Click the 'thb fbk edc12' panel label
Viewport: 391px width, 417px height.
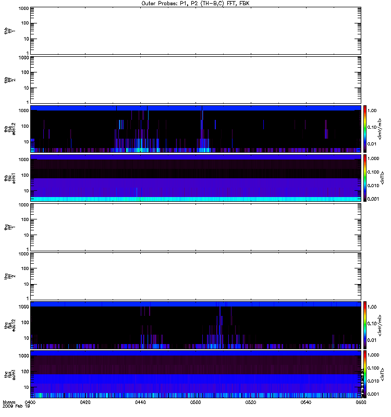point(9,129)
